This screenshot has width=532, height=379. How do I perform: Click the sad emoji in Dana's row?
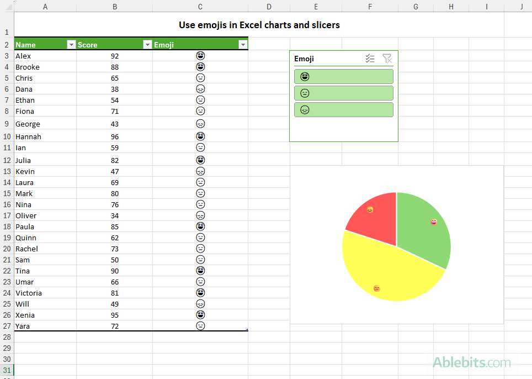tap(200, 88)
